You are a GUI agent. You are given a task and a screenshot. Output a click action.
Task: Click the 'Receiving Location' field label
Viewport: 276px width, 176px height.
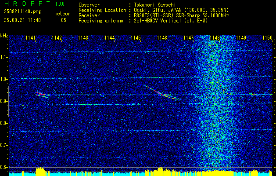pyautogui.click(x=102, y=10)
